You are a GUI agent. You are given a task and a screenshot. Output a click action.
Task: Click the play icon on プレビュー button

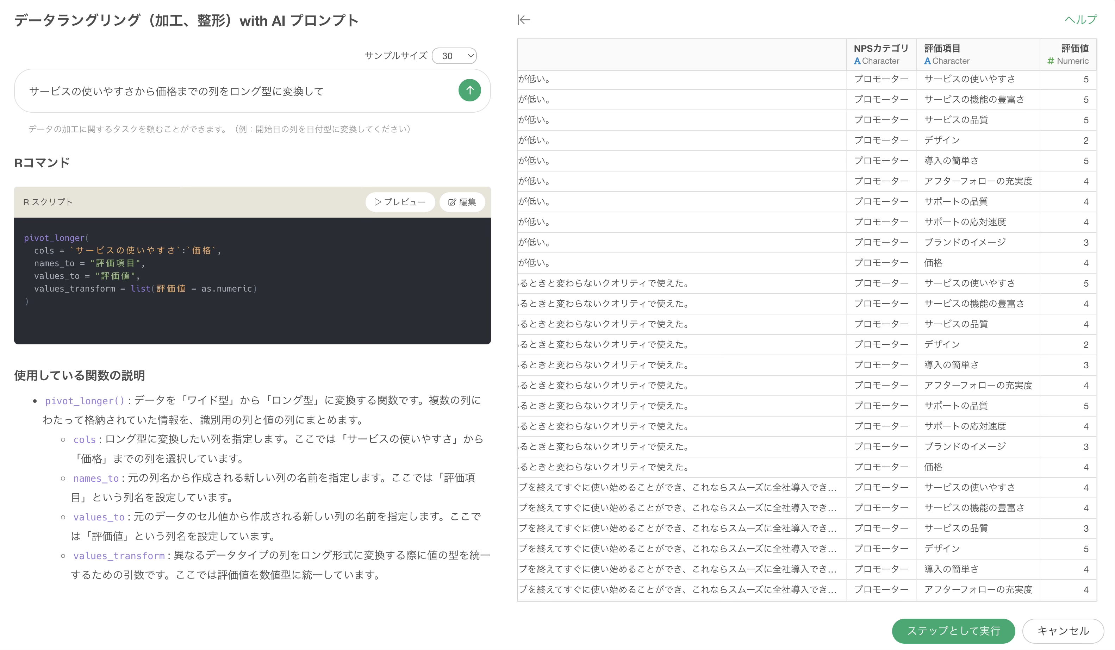click(378, 202)
